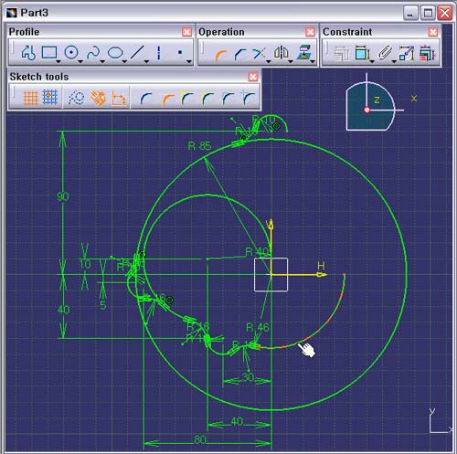Select the Profile polyline tool
457x454 pixels.
28,53
